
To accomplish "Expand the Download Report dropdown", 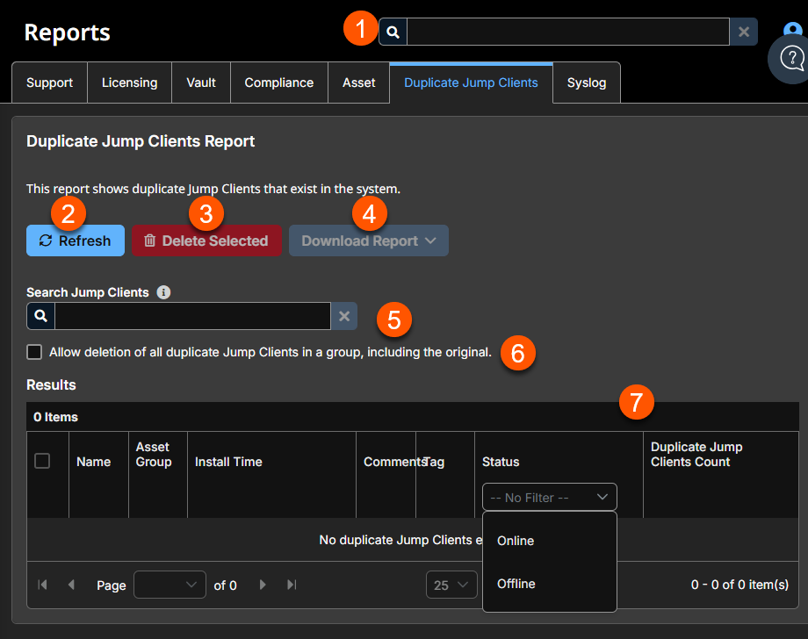I will pos(369,241).
